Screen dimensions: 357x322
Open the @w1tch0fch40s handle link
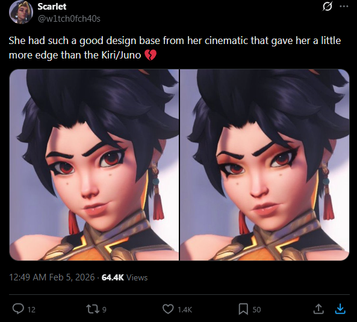pyautogui.click(x=69, y=19)
